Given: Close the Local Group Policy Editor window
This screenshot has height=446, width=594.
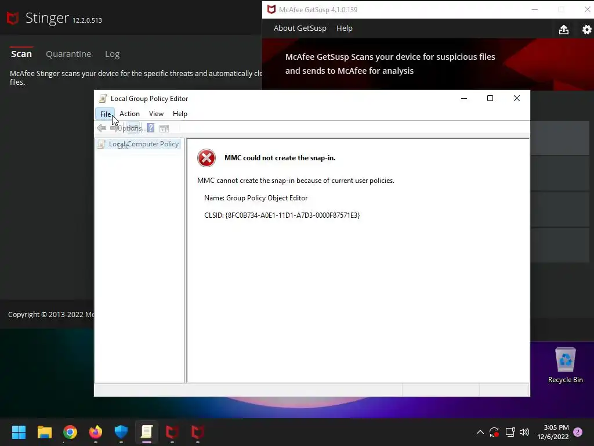Looking at the screenshot, I should (517, 98).
